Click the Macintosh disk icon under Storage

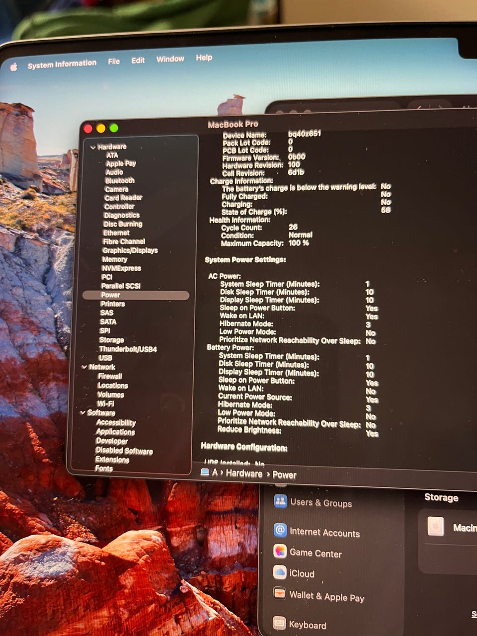[x=436, y=526]
